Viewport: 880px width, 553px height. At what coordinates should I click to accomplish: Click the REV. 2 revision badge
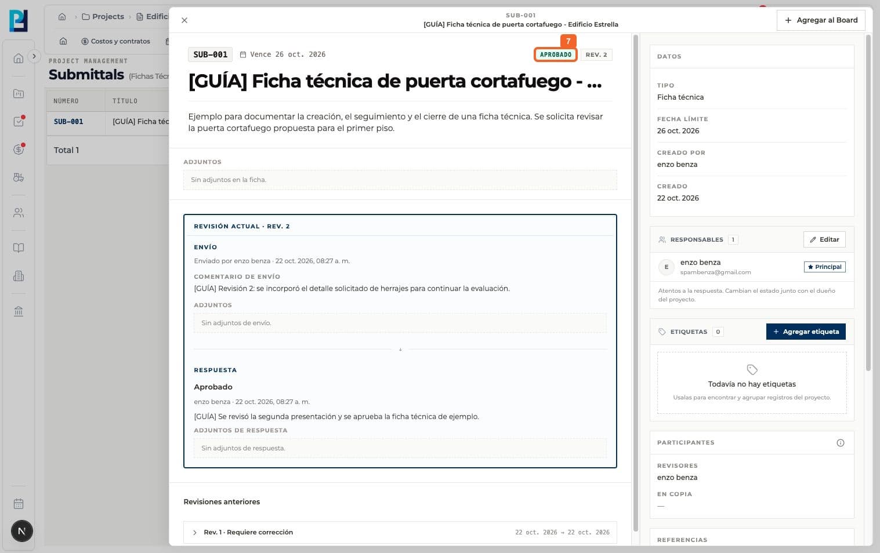pyautogui.click(x=596, y=54)
